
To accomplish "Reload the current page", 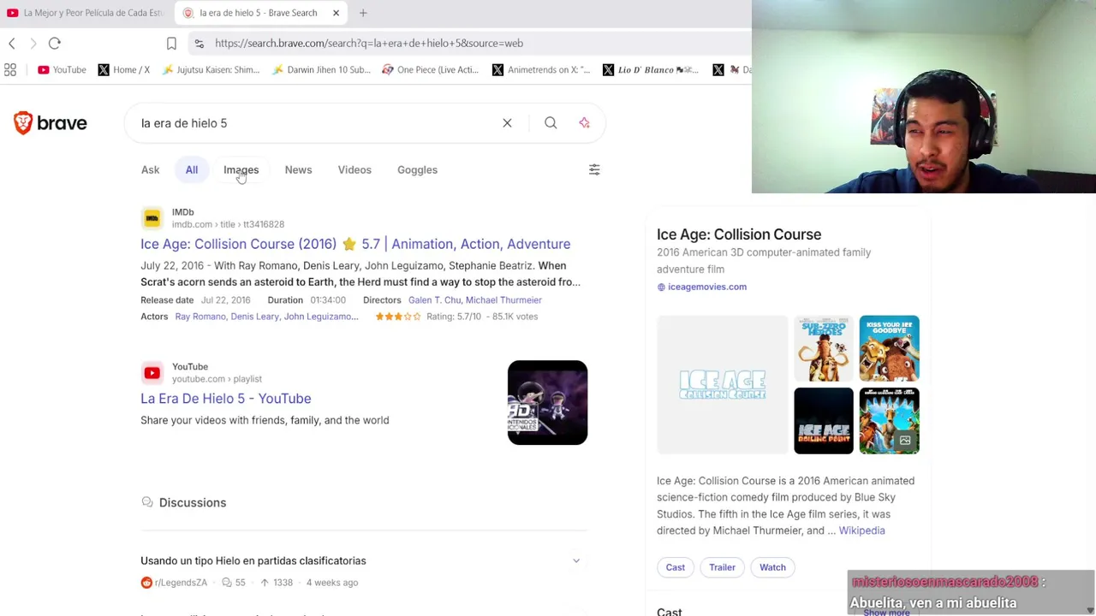I will click(55, 44).
